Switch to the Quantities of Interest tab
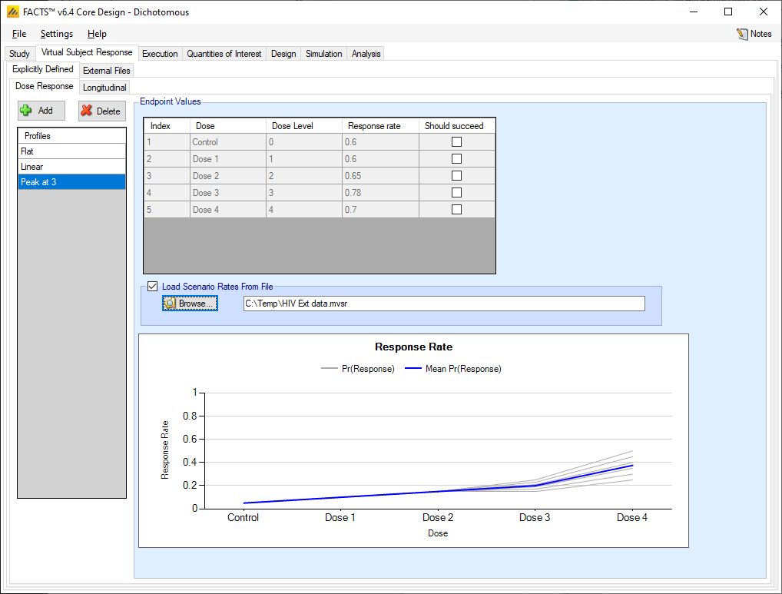The width and height of the screenshot is (782, 594). 224,54
